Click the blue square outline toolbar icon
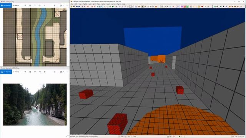Viewport: 246px width, 138px height. point(102,7)
